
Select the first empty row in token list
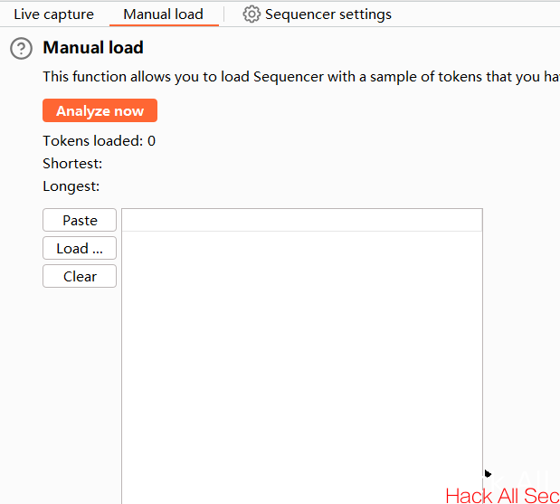(302, 221)
